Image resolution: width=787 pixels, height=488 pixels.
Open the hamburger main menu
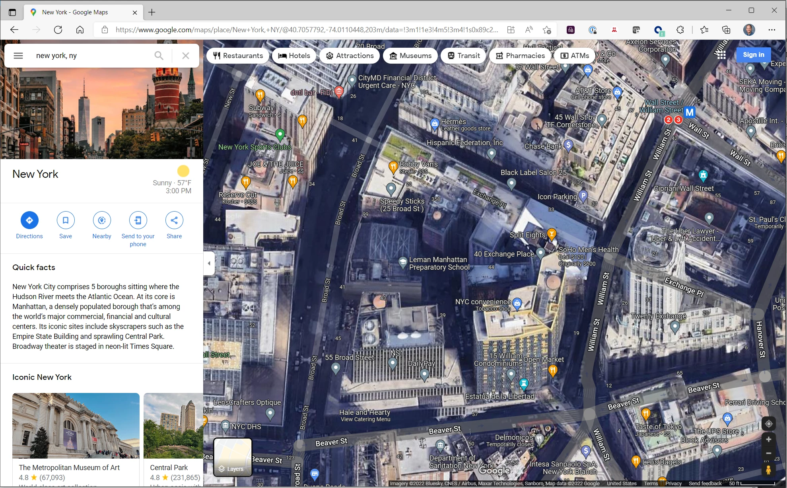coord(18,56)
